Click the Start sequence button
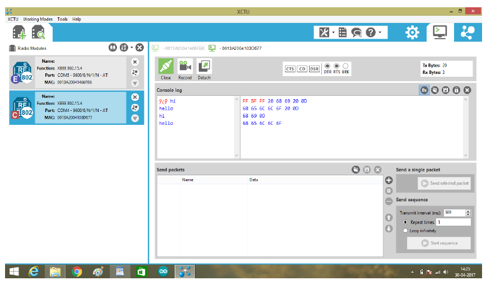Viewport: 491px width, 285px height. tap(439, 243)
